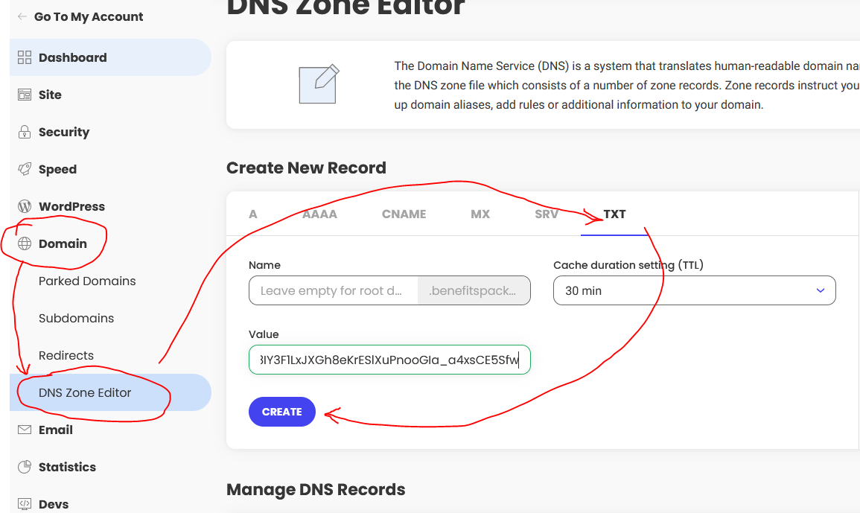The height and width of the screenshot is (513, 860).
Task: Click the Dashboard grid icon
Action: (x=25, y=57)
